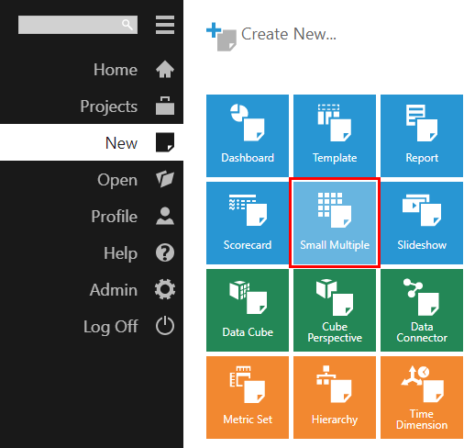475x448 pixels.
Task: Create a new Slideshow
Action: click(422, 223)
